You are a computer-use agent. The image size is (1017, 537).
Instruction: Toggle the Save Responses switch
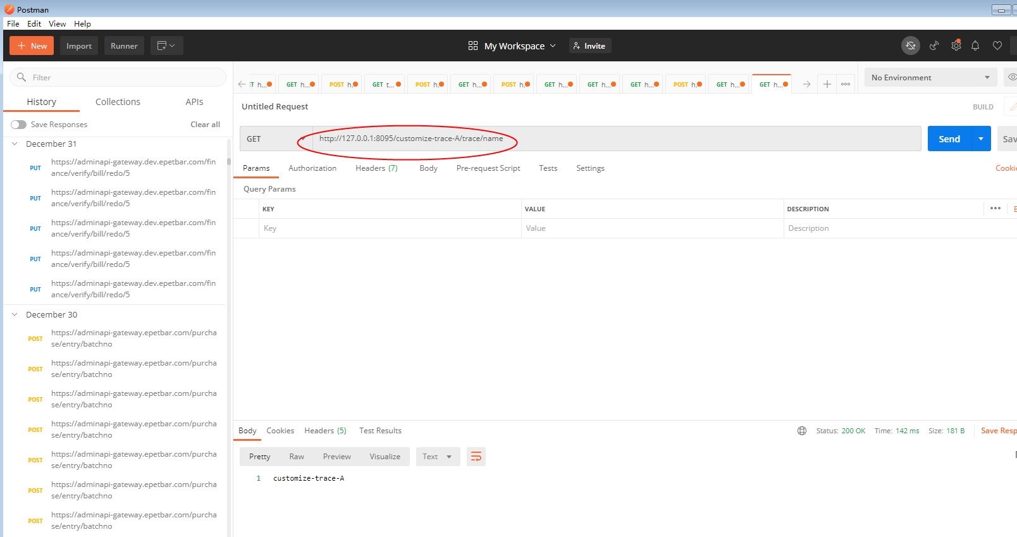[x=18, y=125]
